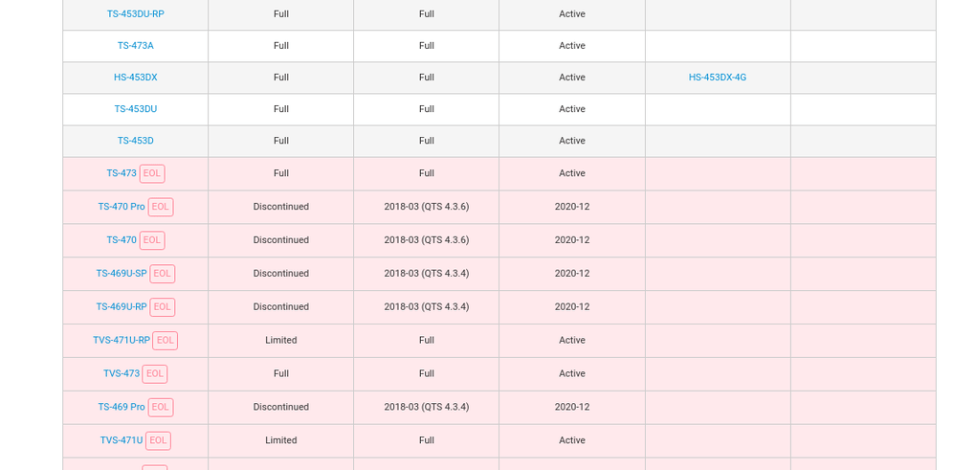
Task: Open the TS-473A model link
Action: pyautogui.click(x=135, y=46)
